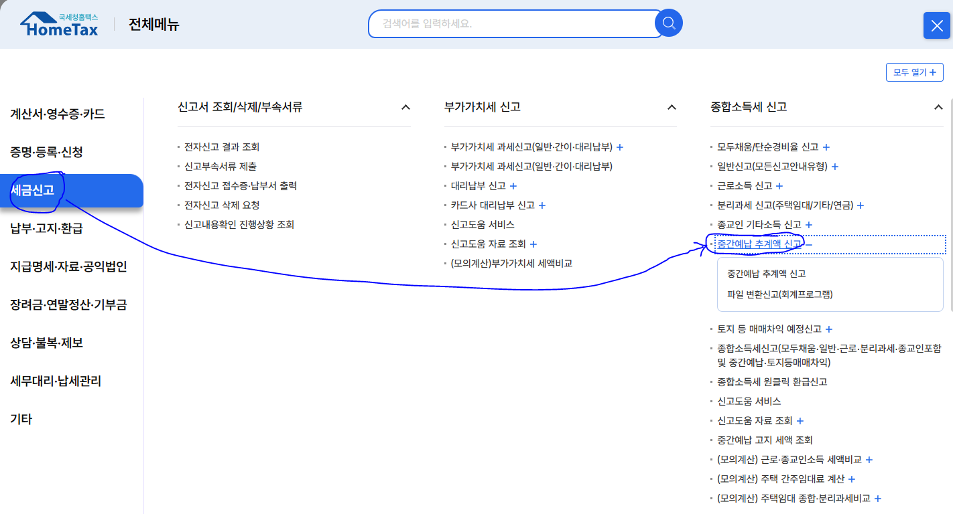Collapse the 부가가치세 신고 section
953x514 pixels.
pos(672,106)
